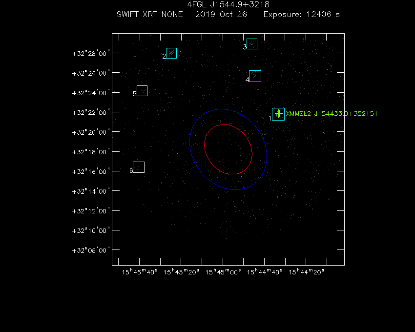Click declination label +32°10'00"
This screenshot has width=415, height=332.
pos(91,230)
